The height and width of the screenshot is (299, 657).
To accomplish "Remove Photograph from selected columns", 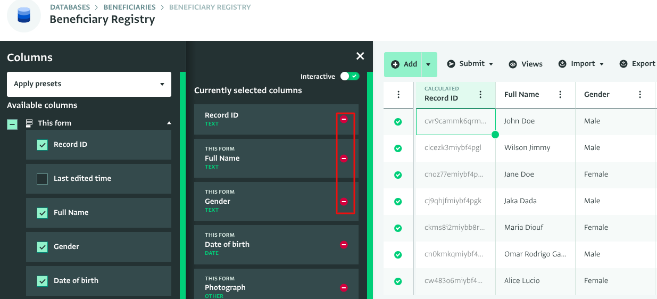I will 344,288.
